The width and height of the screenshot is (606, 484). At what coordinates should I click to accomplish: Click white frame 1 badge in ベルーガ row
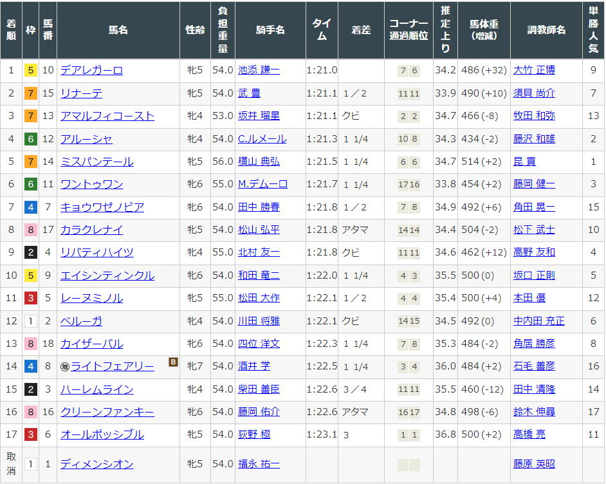[x=30, y=321]
